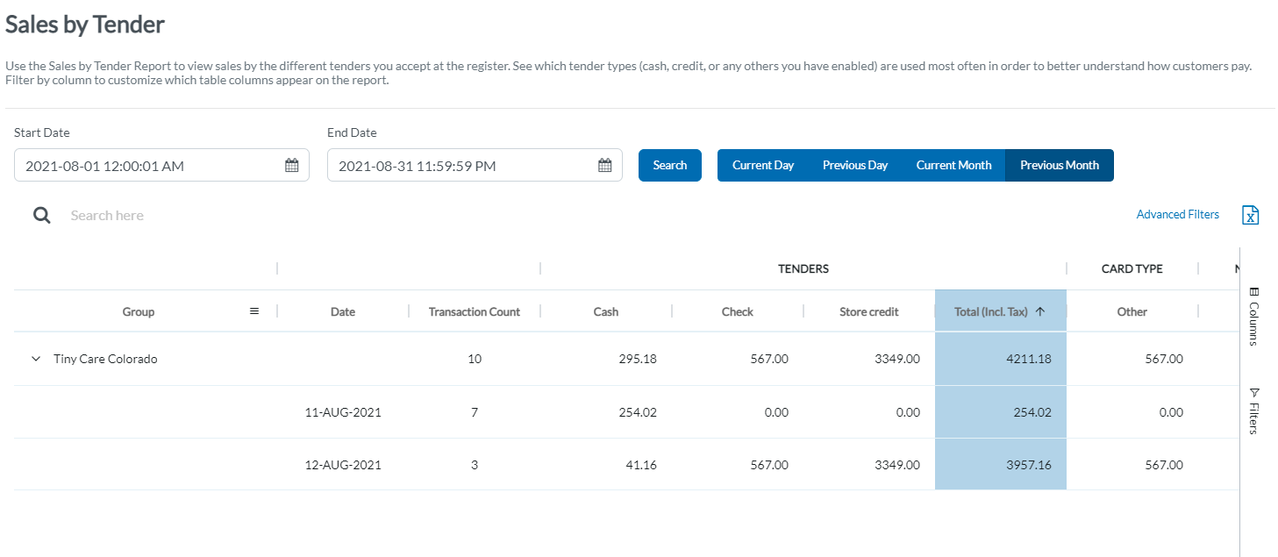Open the Columns side panel
The image size is (1278, 557).
[1253, 316]
